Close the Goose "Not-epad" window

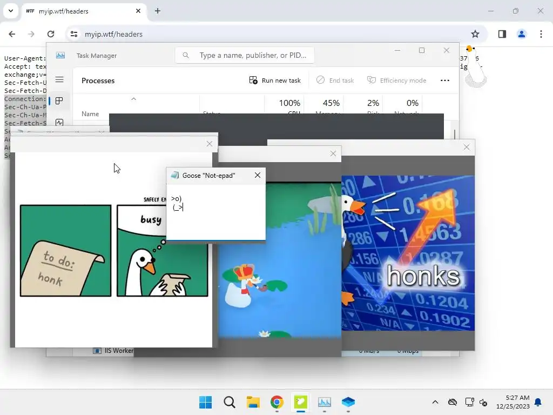coord(258,176)
